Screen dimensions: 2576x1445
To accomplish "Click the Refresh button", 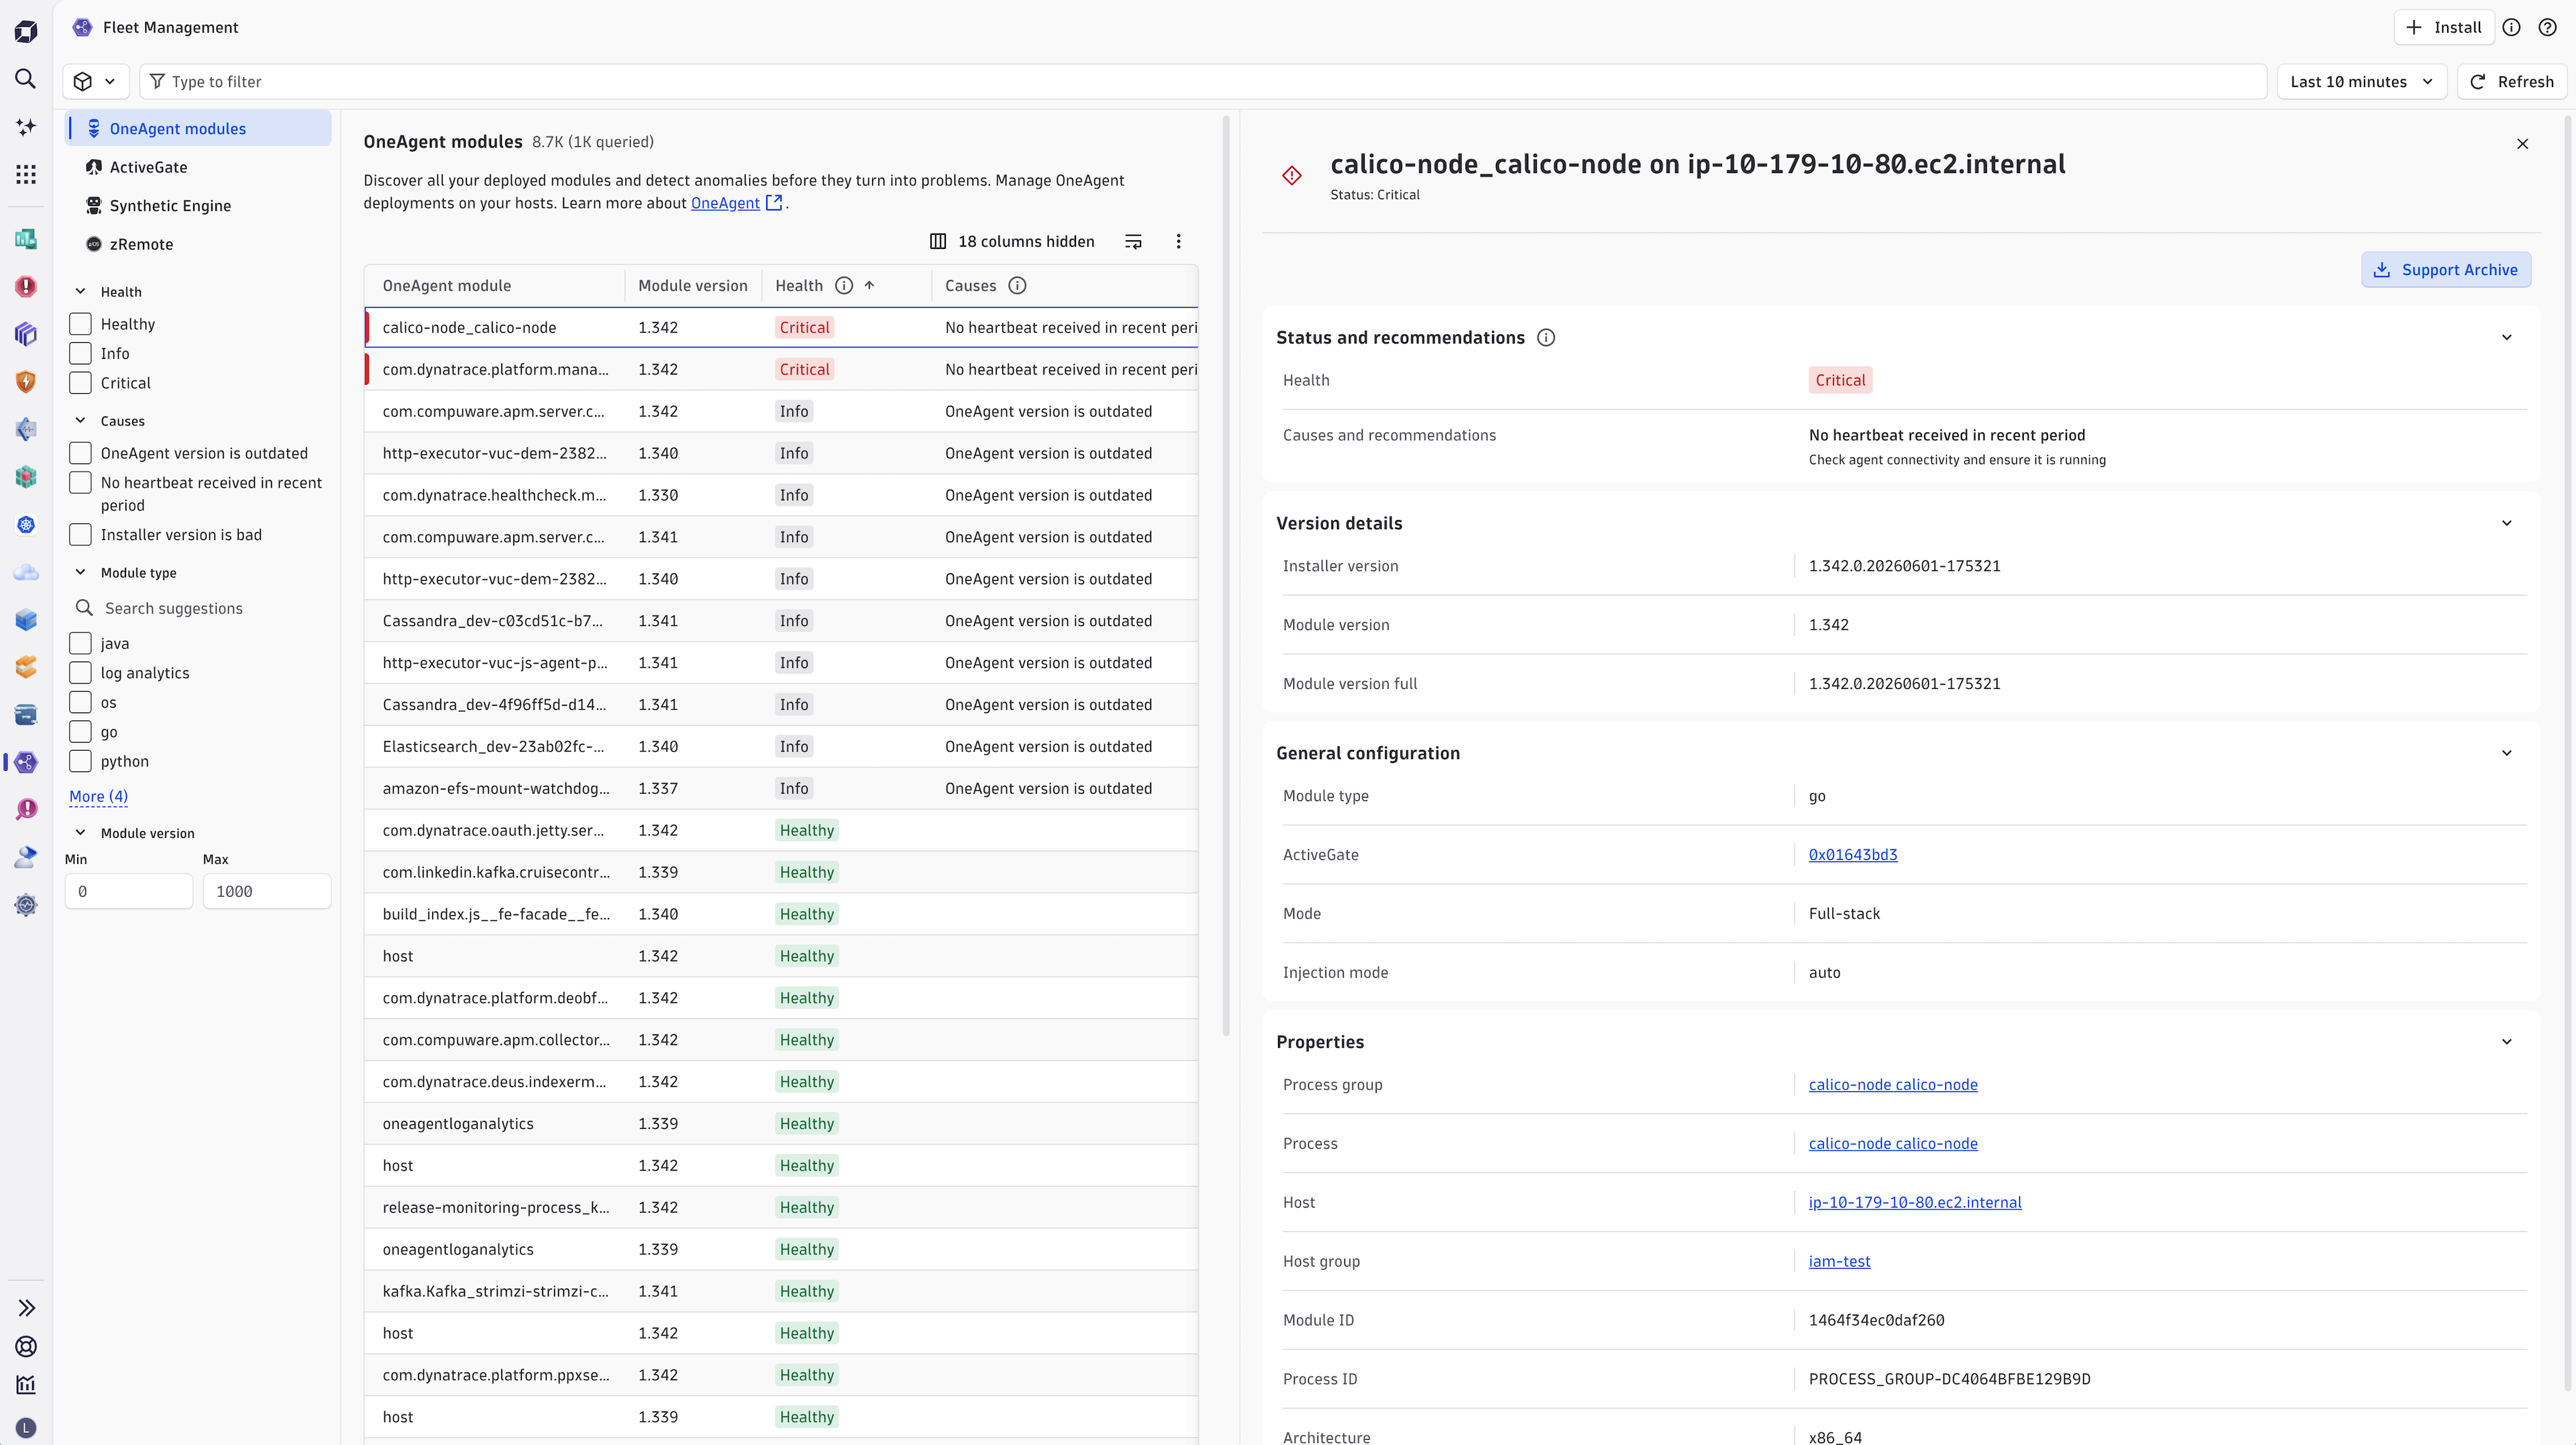I will coord(2512,82).
